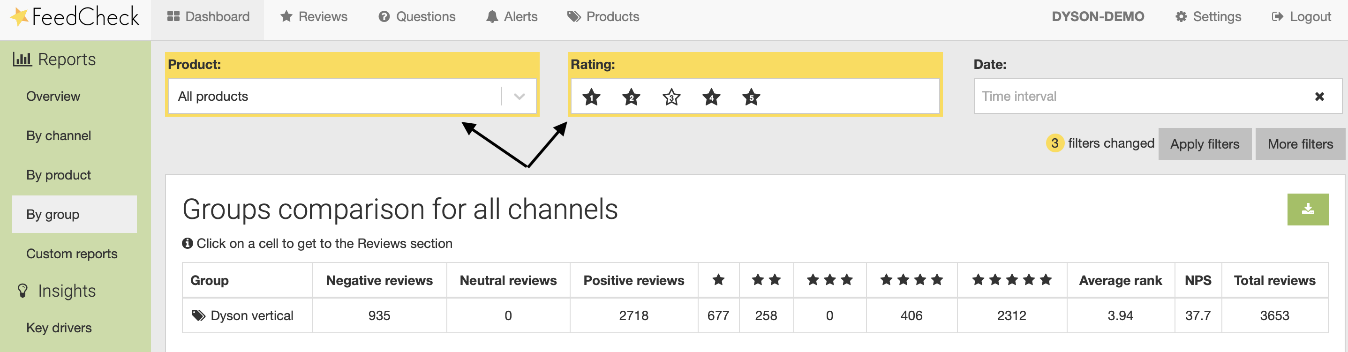Click five-star count cell 2312
This screenshot has height=352, width=1348.
pos(1011,315)
